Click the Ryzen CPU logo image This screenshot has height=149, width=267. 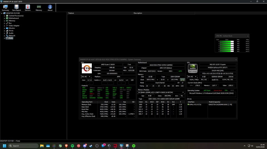click(87, 68)
